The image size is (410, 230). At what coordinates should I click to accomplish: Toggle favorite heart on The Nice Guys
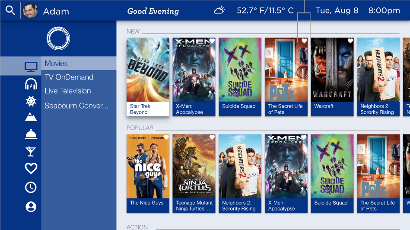tap(166, 137)
